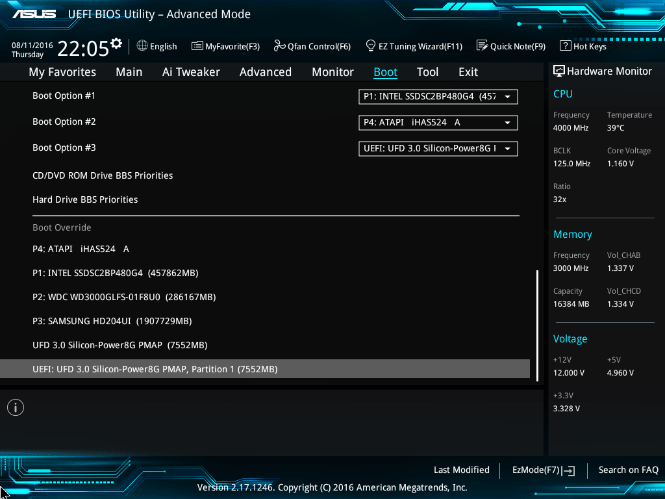Image resolution: width=665 pixels, height=499 pixels.
Task: Select non-UEFI UFD 3.0 Silicon-Power8G PMAP entry
Action: click(120, 345)
